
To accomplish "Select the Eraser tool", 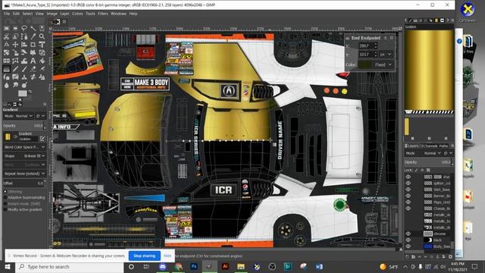I will pos(33,69).
